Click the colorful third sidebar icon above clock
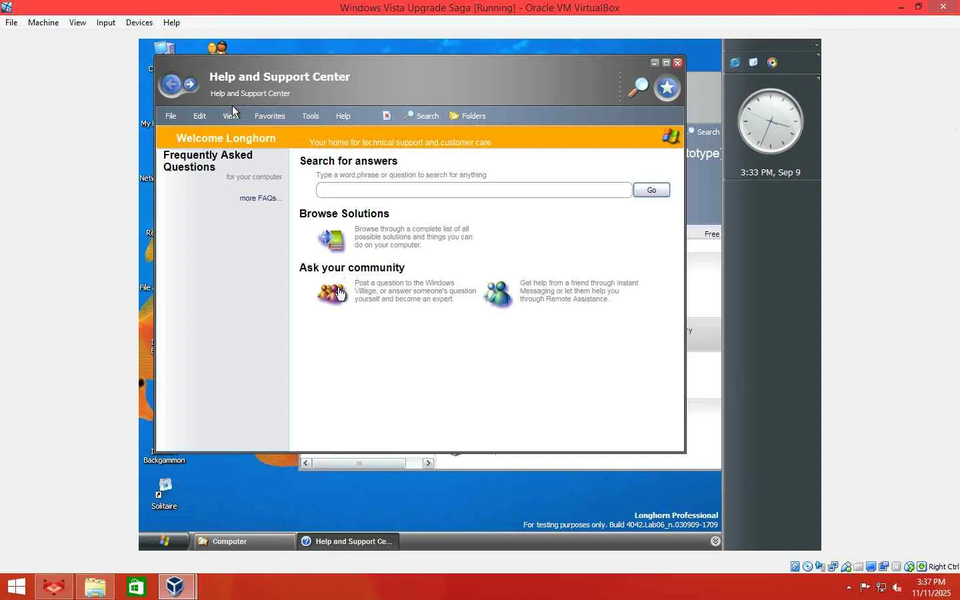 772,63
